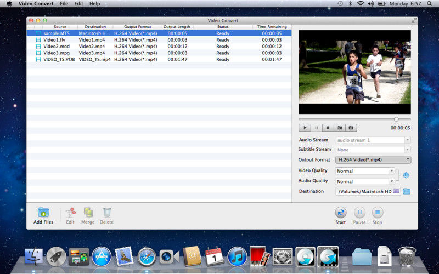Open Finder from the dock
The image size is (439, 274).
coord(34,256)
